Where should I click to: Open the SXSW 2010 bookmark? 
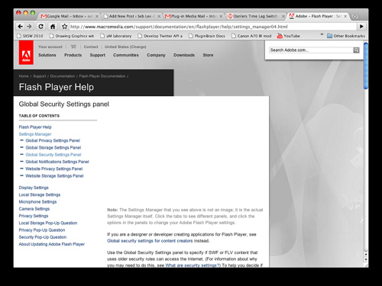coord(30,36)
